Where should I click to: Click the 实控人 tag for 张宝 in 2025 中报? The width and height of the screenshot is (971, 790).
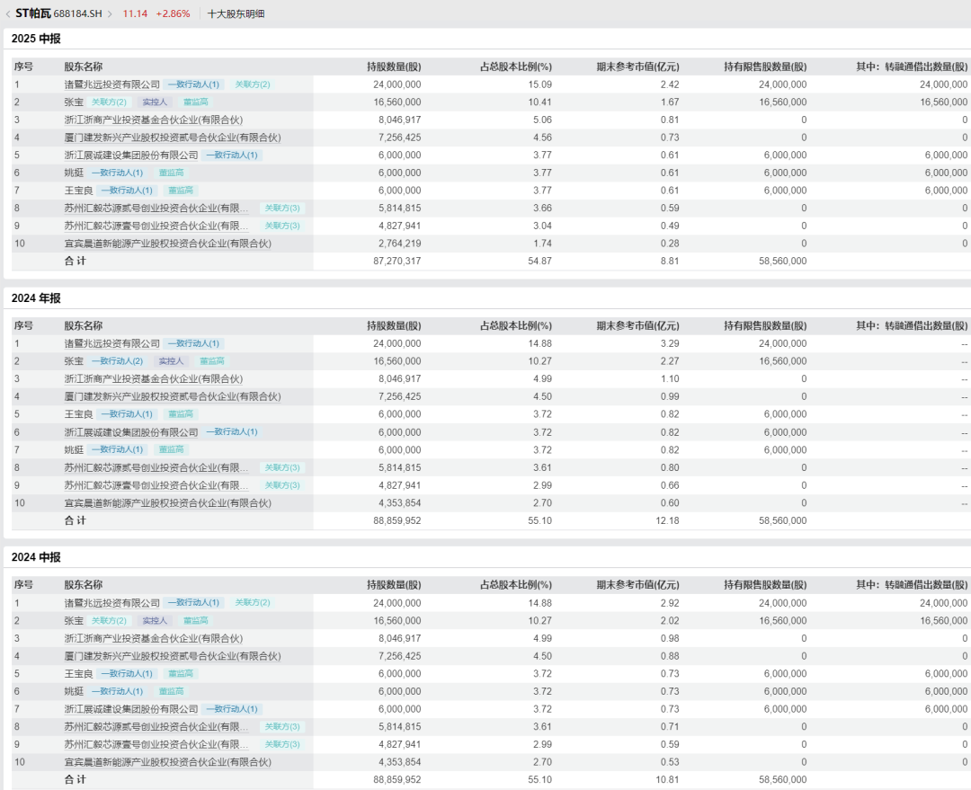155,102
